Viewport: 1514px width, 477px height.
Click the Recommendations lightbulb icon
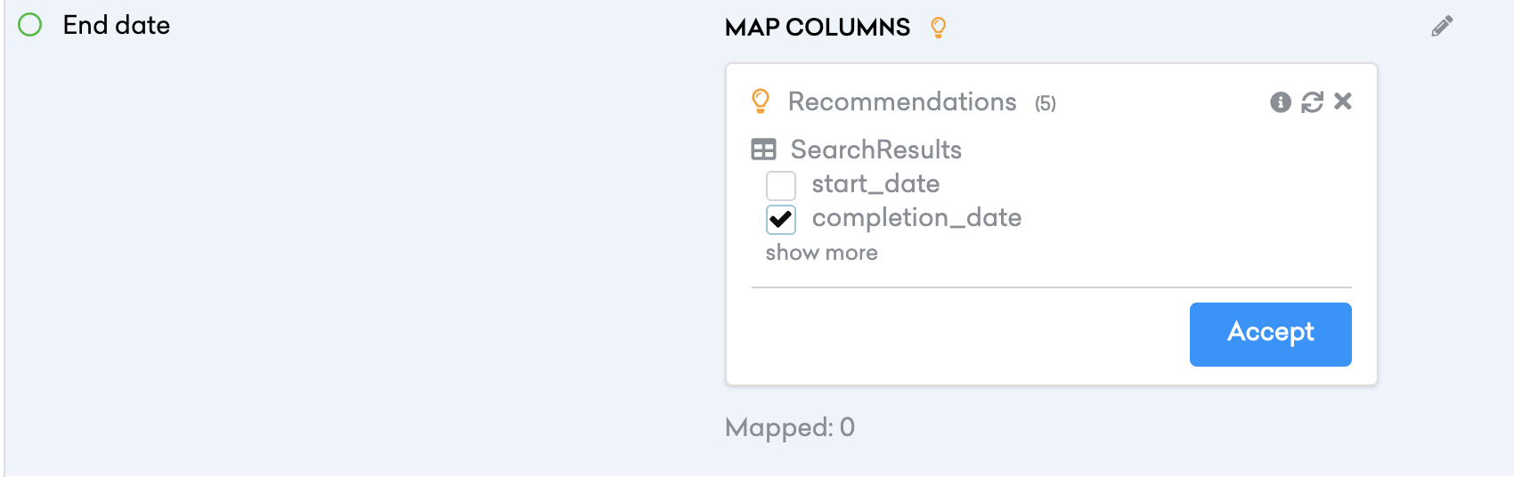pyautogui.click(x=761, y=101)
